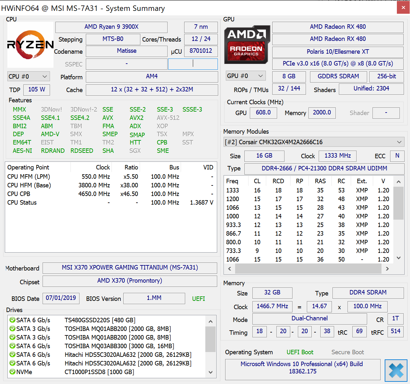Image resolution: width=410 pixels, height=384 pixels.
Task: Click the 1333 MHz module clock field
Action: coord(338,156)
